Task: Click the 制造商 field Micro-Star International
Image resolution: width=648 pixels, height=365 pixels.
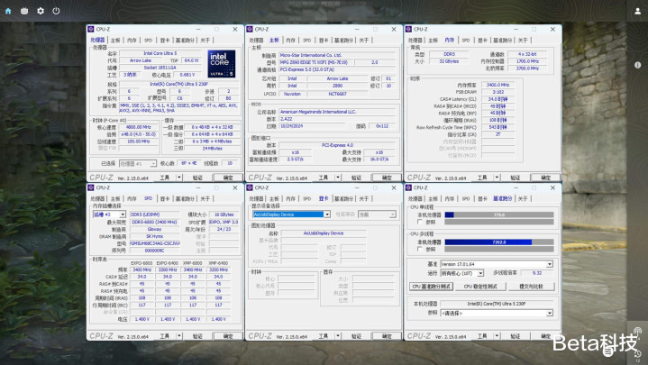Action: (x=337, y=55)
